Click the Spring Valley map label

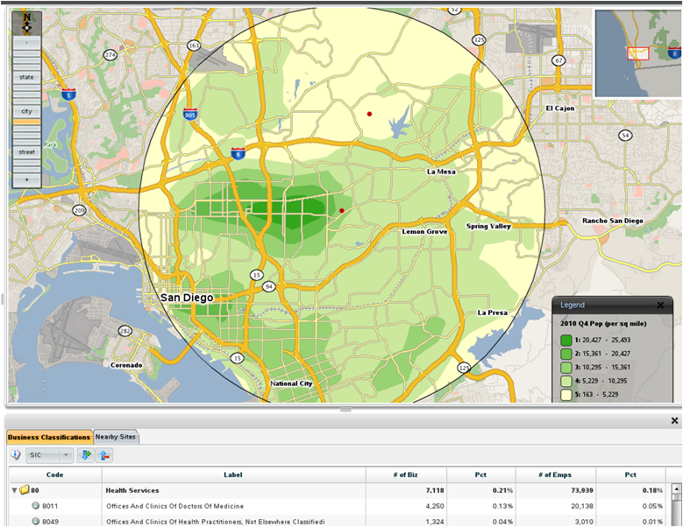pos(488,226)
